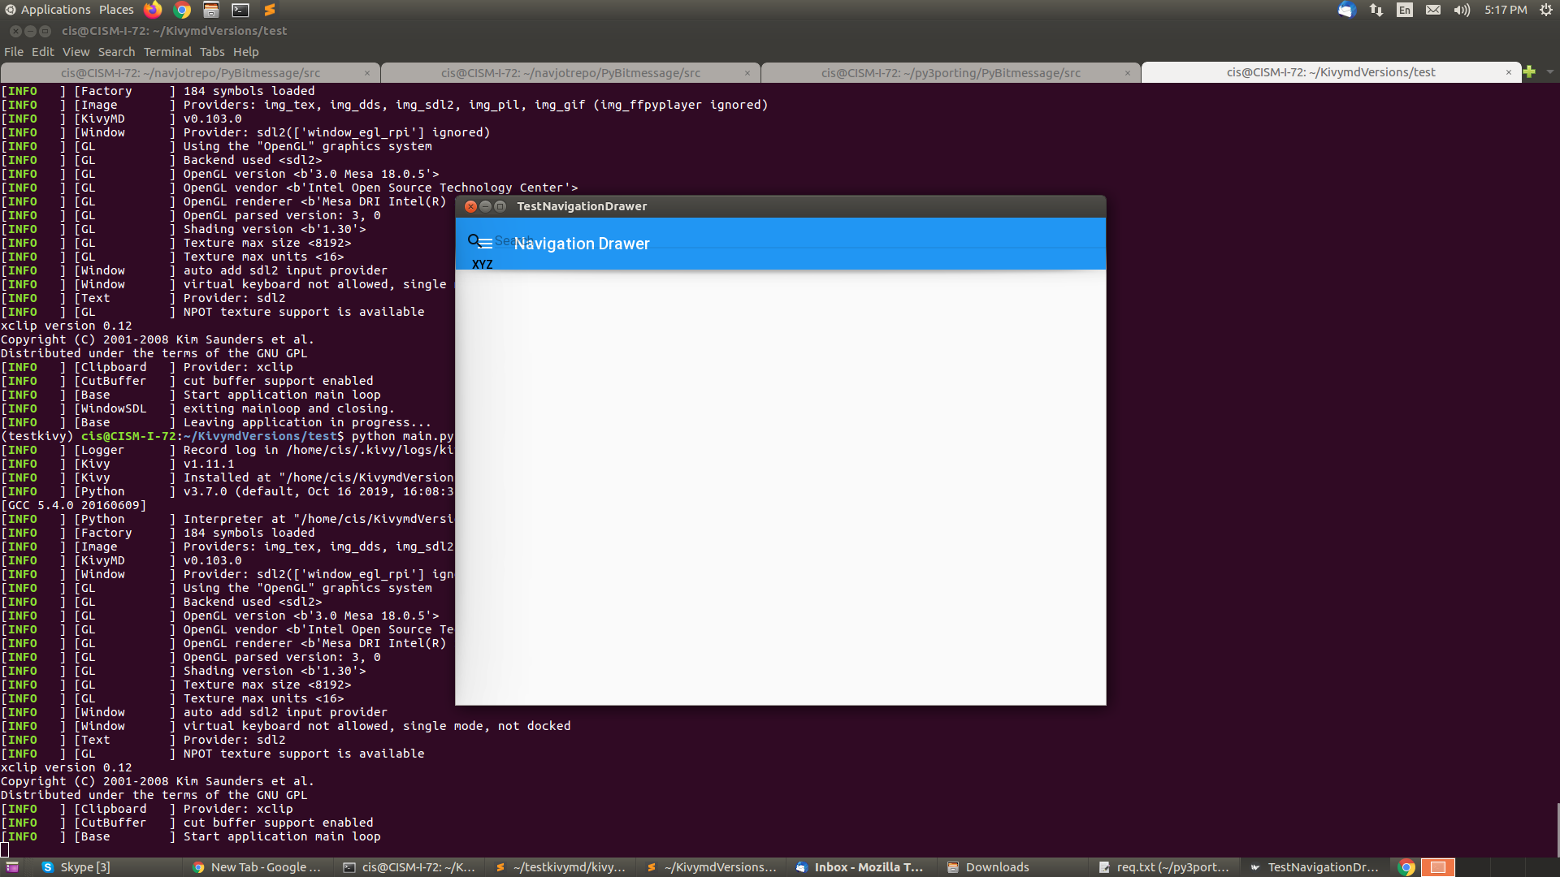Image resolution: width=1560 pixels, height=877 pixels.
Task: Select the XYZ item in the navigation drawer
Action: click(x=483, y=264)
